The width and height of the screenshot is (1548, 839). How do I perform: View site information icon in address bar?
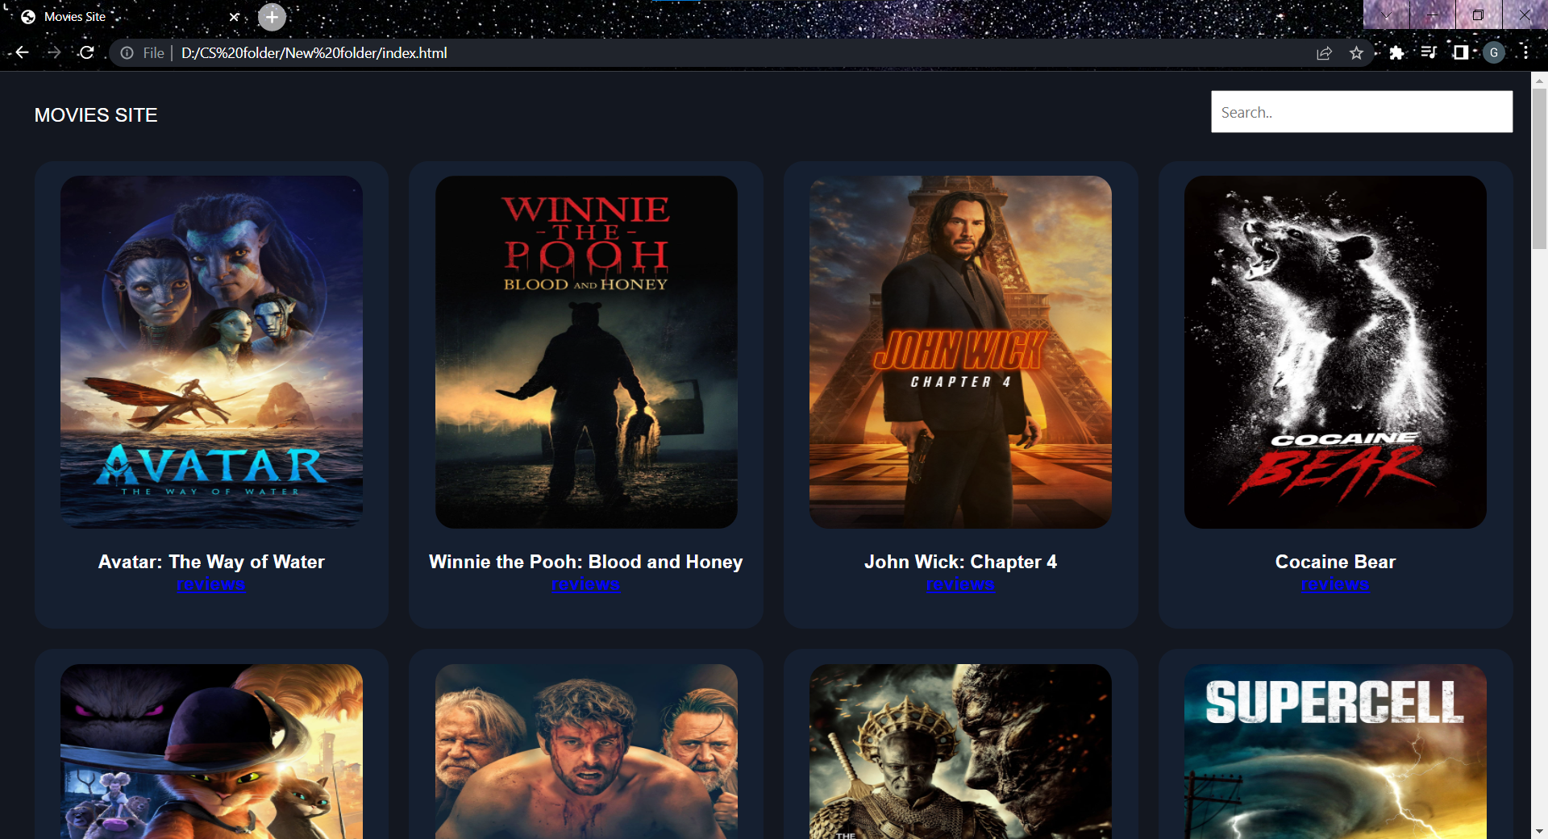pos(127,52)
